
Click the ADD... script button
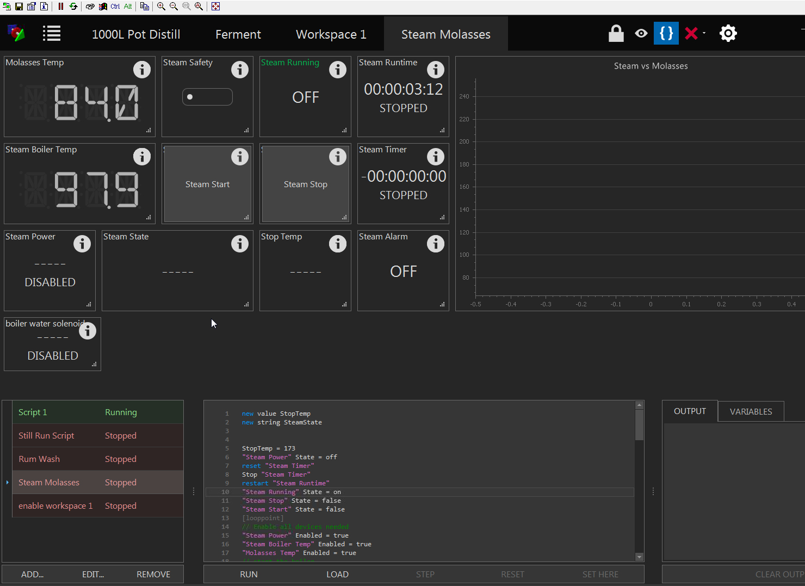pos(33,574)
